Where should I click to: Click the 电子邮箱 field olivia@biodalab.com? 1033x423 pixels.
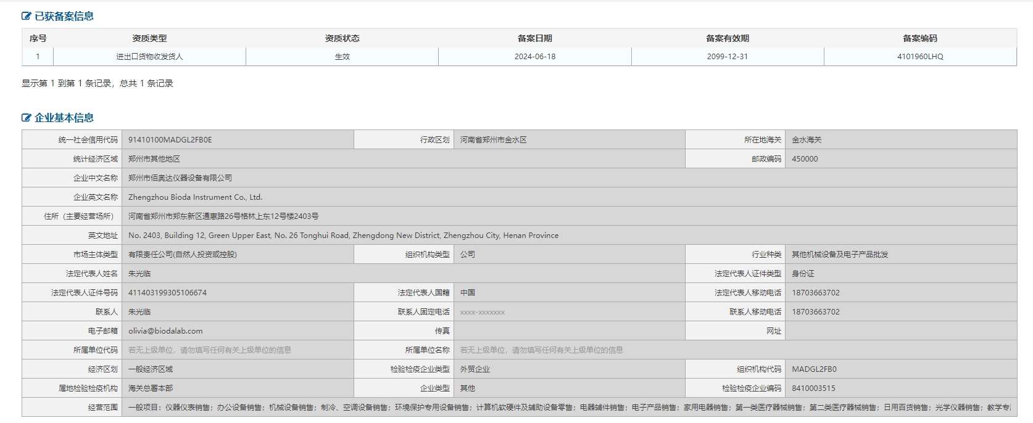pos(238,331)
